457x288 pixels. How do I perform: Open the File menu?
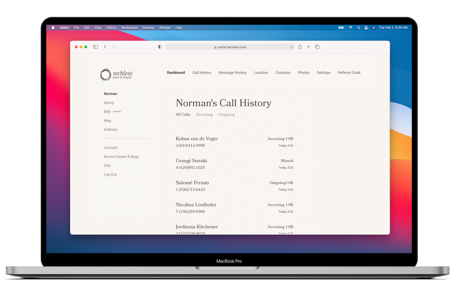76,28
